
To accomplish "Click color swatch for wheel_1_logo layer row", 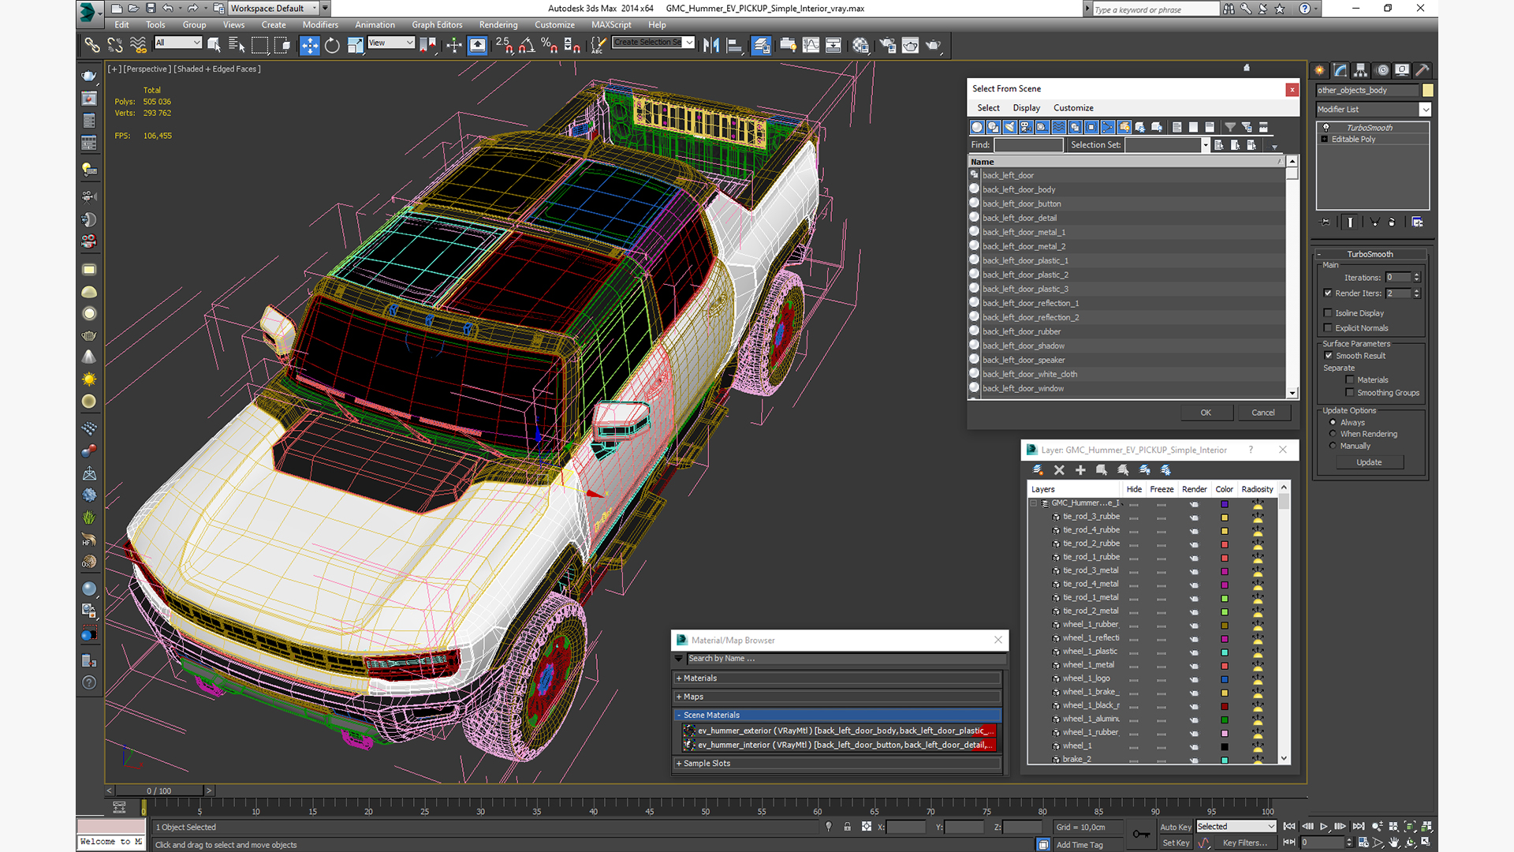I will pyautogui.click(x=1225, y=679).
